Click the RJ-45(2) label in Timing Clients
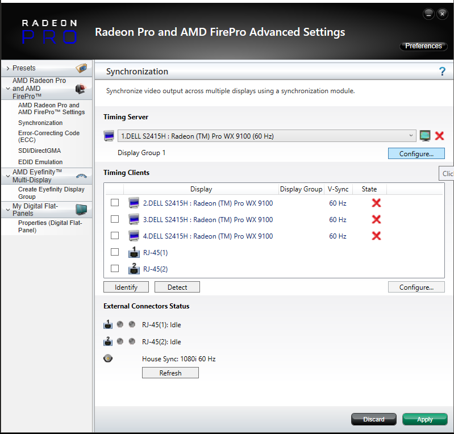 click(156, 269)
